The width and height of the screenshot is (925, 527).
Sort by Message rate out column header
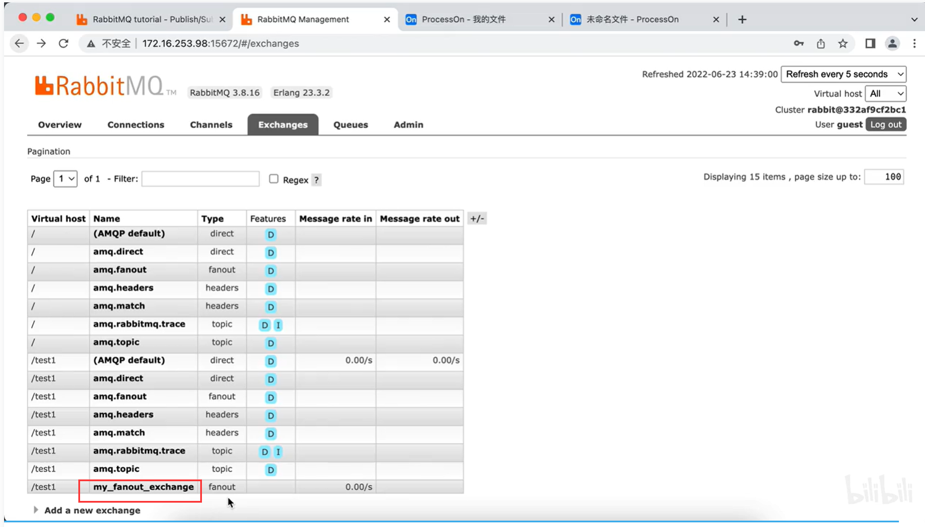[x=420, y=219]
